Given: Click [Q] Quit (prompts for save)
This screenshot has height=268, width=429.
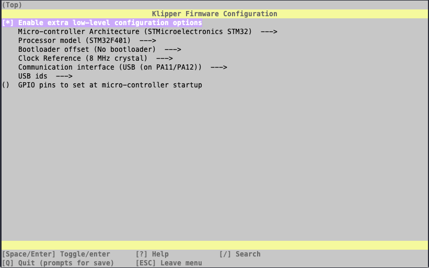Looking at the screenshot, I should [x=57, y=263].
